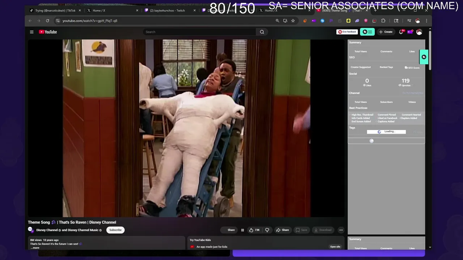View site information icon in address bar

(x=58, y=21)
